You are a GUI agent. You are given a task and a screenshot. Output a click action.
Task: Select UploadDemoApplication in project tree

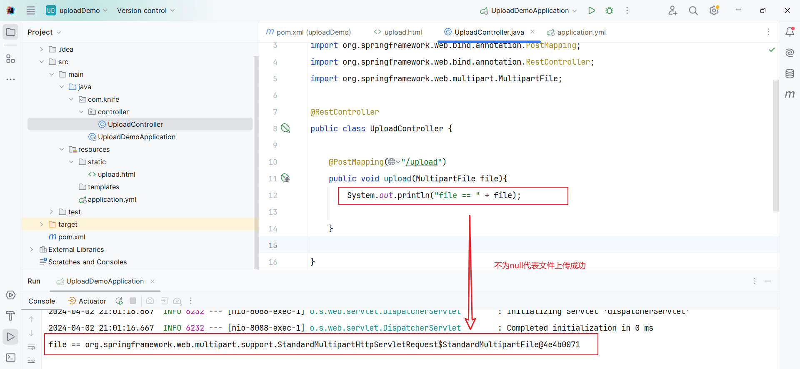tap(137, 137)
